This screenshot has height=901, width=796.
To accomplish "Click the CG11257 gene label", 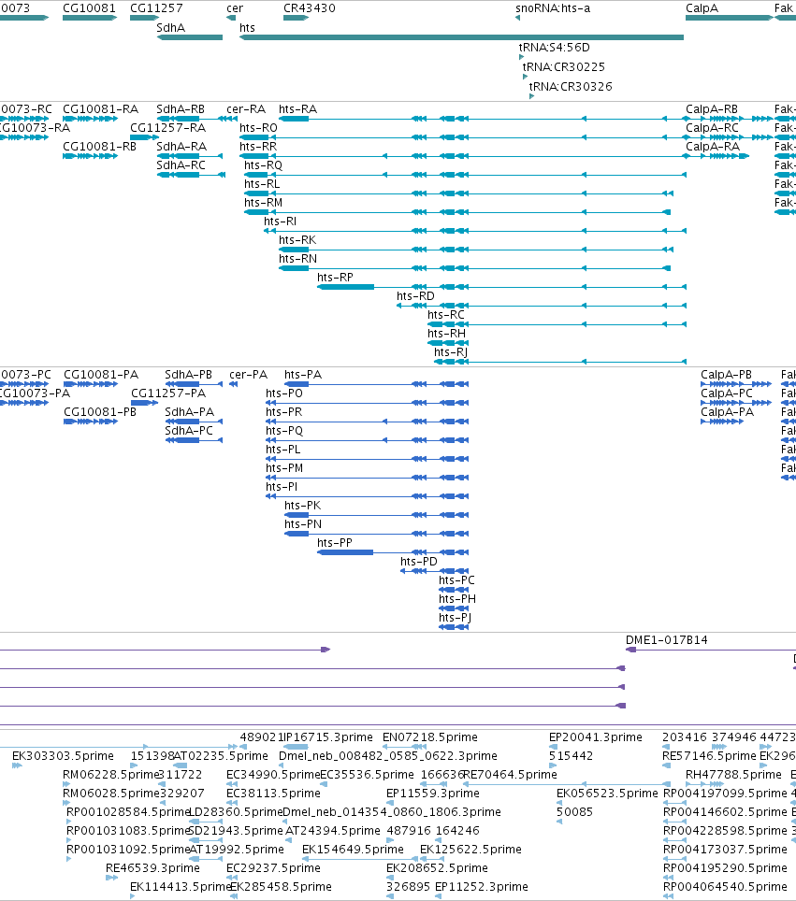I will point(156,8).
